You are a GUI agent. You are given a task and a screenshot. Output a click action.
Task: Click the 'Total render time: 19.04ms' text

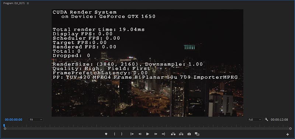pos(98,30)
